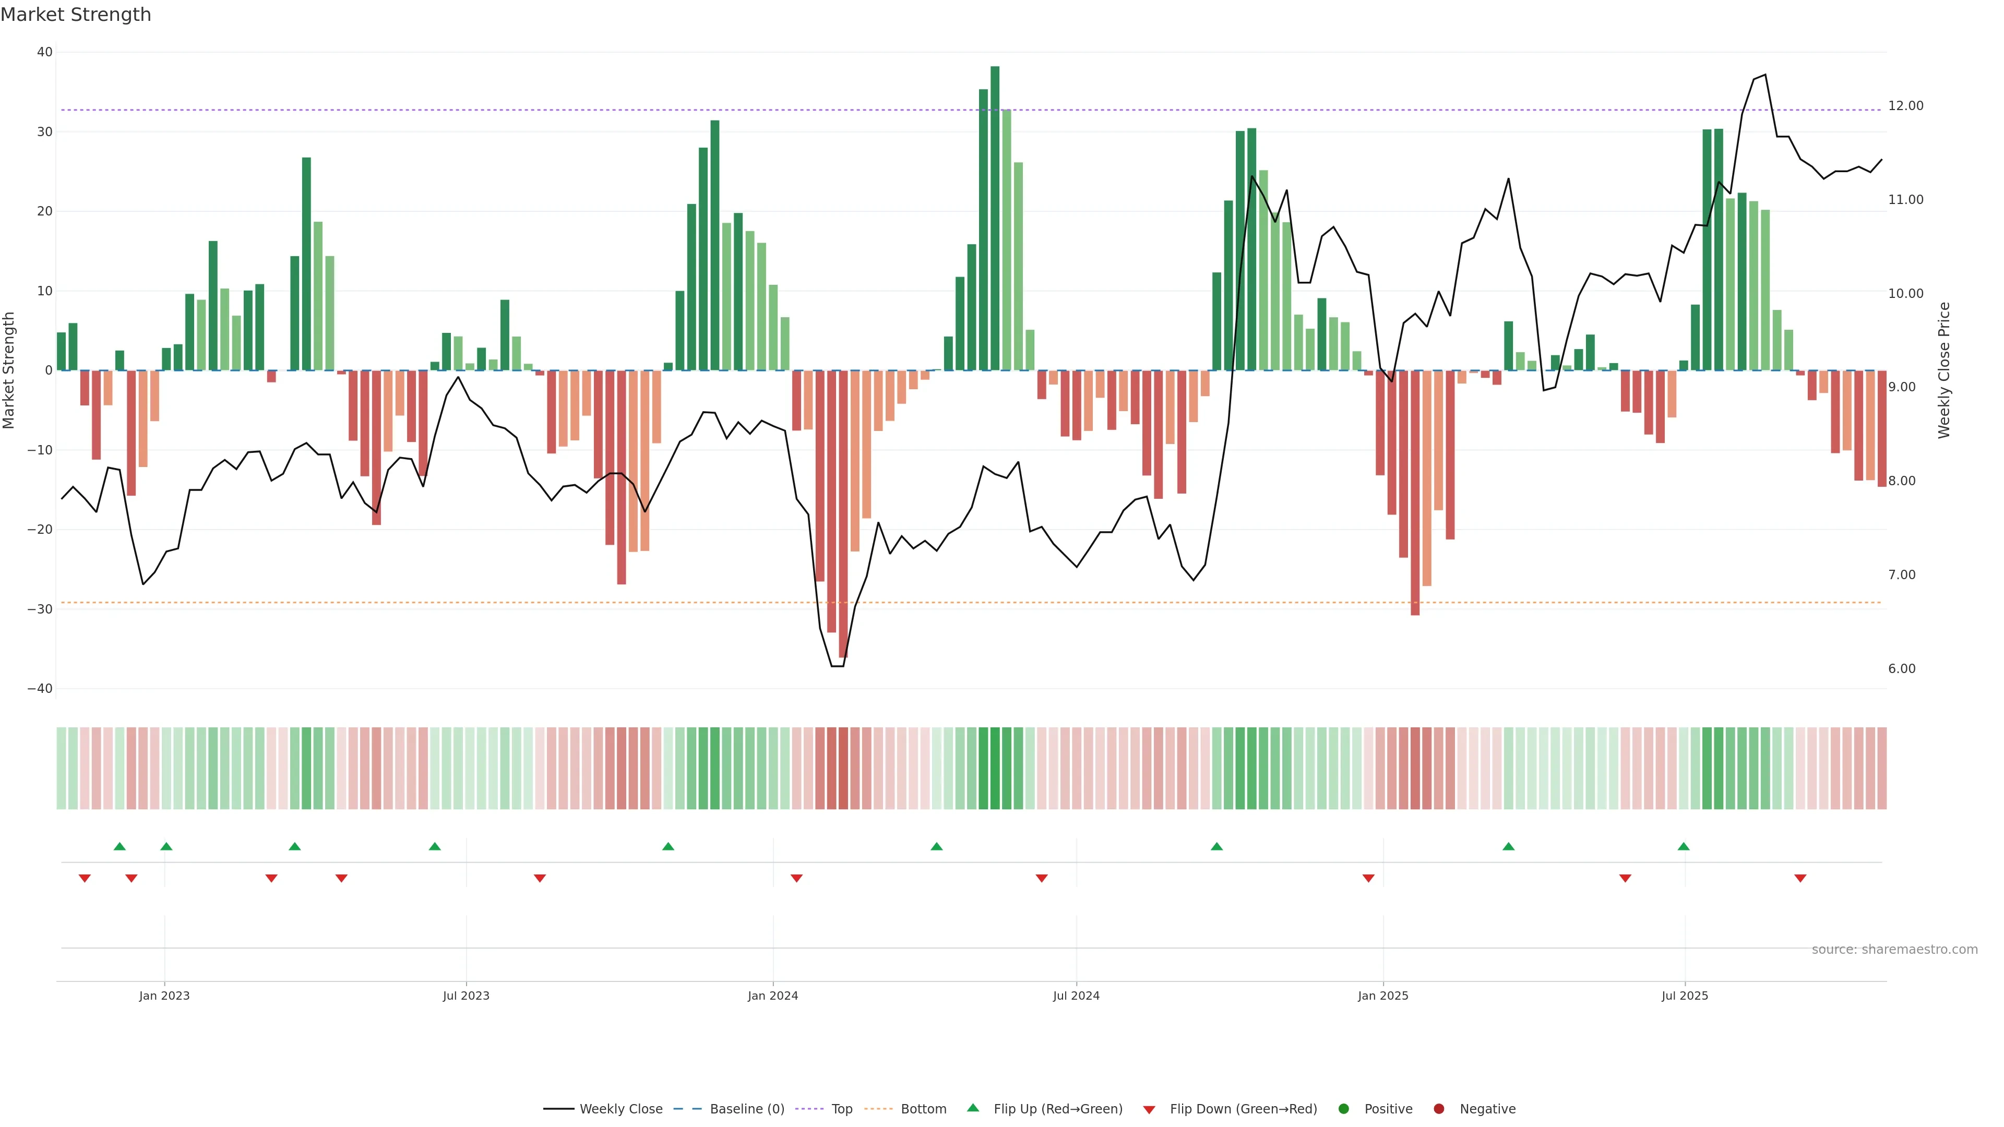Image resolution: width=2004 pixels, height=1127 pixels.
Task: Click the green Positive circle legend icon
Action: coord(1343,1109)
